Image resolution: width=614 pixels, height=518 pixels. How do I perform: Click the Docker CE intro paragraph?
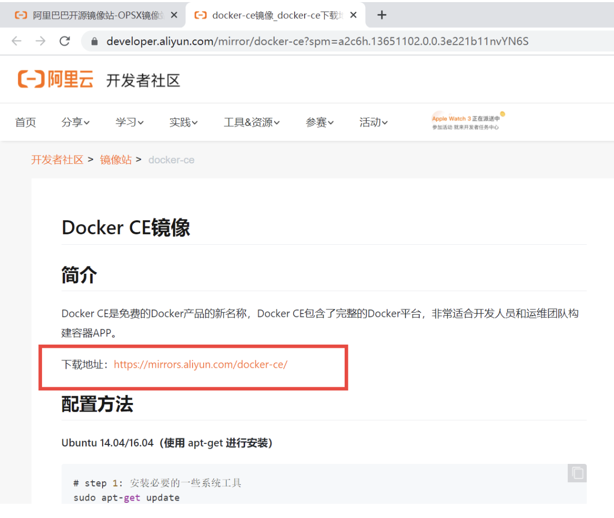pos(320,323)
